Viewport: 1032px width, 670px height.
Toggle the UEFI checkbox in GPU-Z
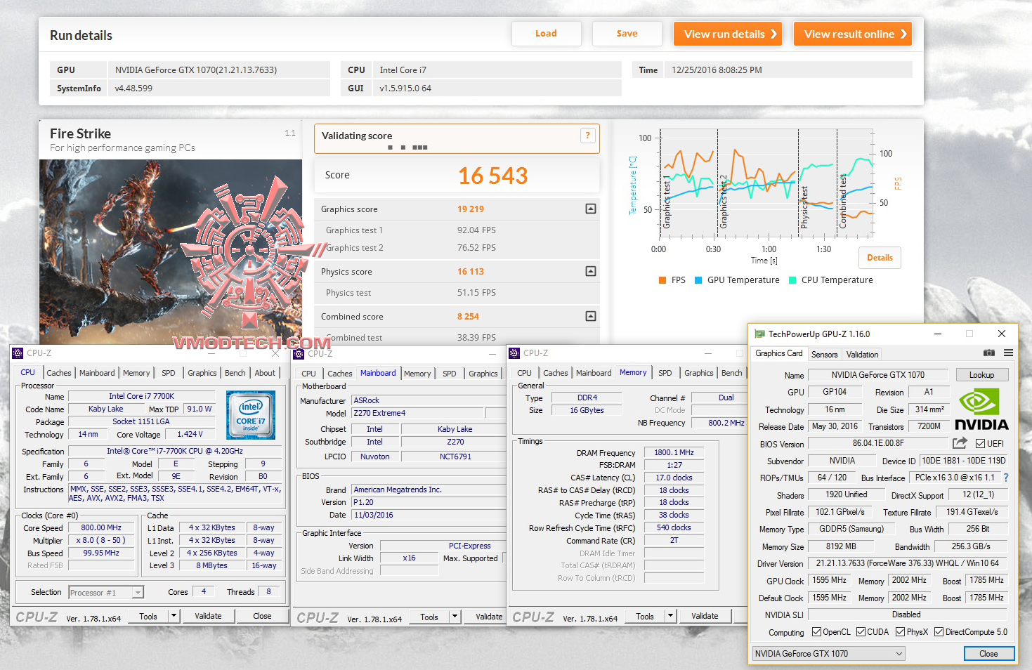(x=980, y=444)
